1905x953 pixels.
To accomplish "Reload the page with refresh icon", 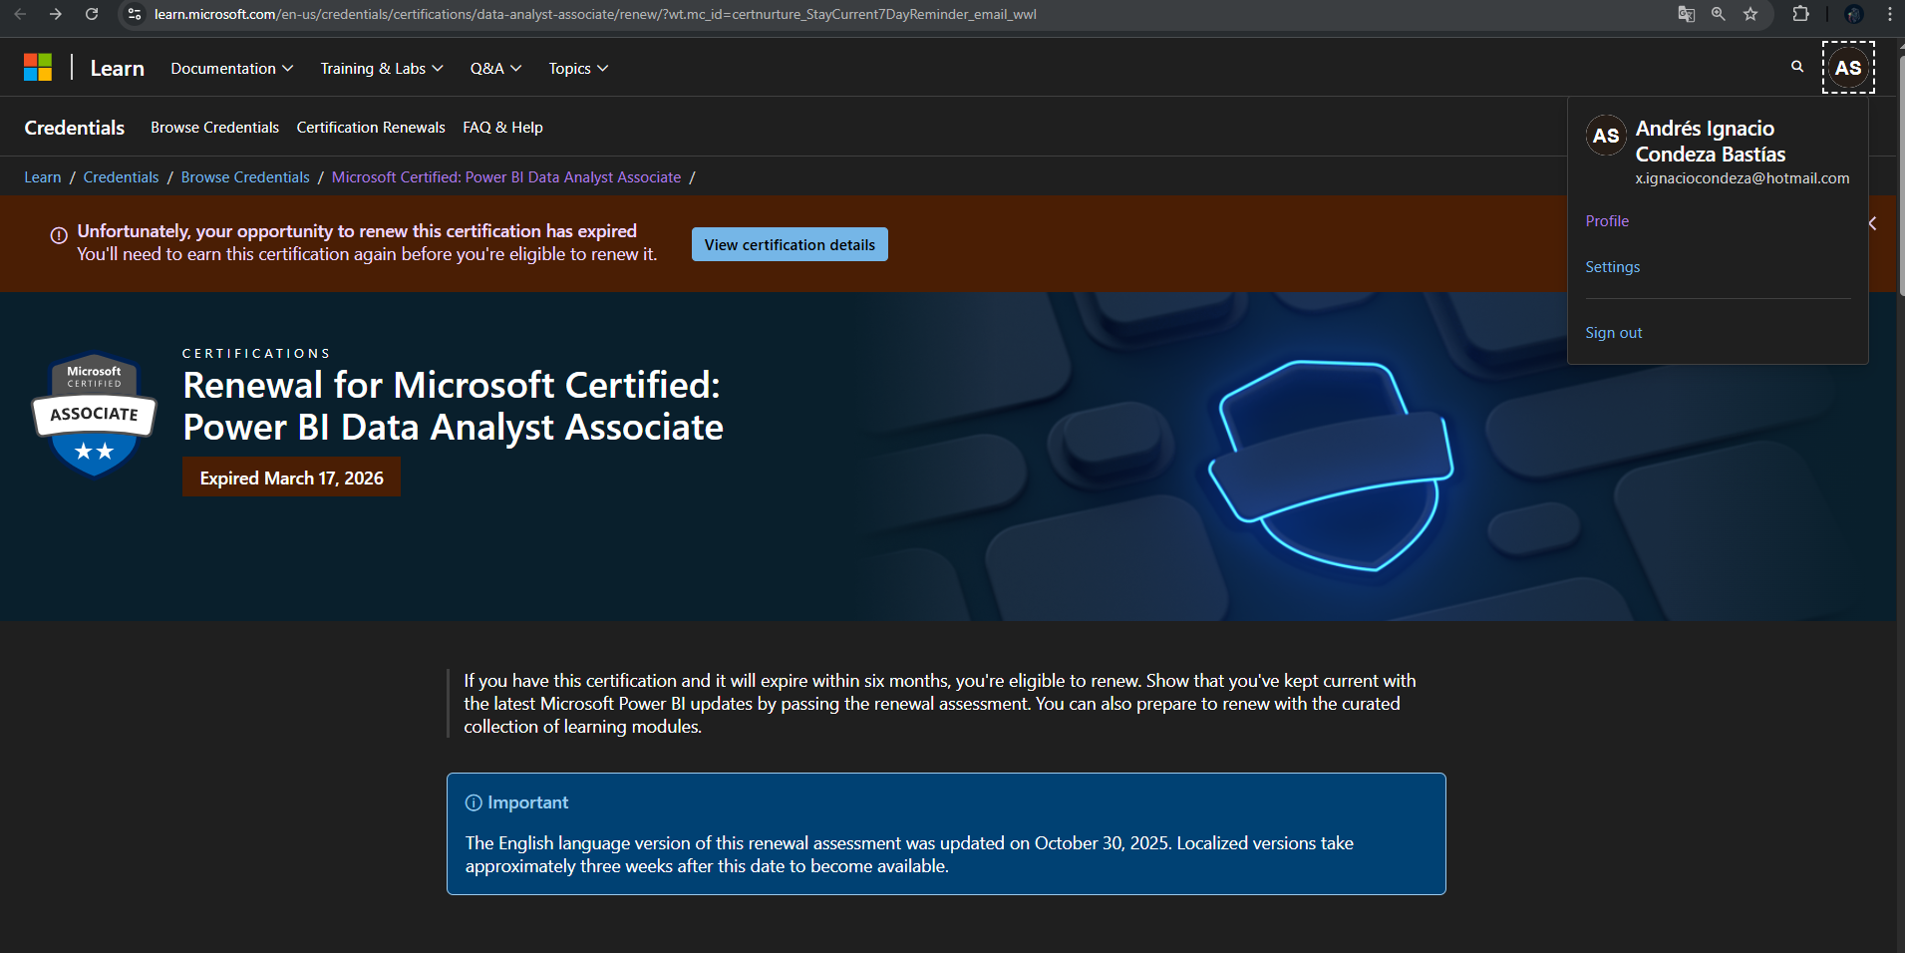I will click(92, 14).
